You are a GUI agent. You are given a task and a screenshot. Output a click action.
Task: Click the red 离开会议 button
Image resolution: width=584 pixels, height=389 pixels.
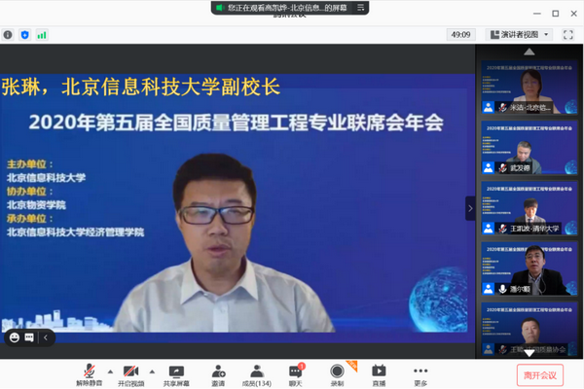(x=539, y=373)
